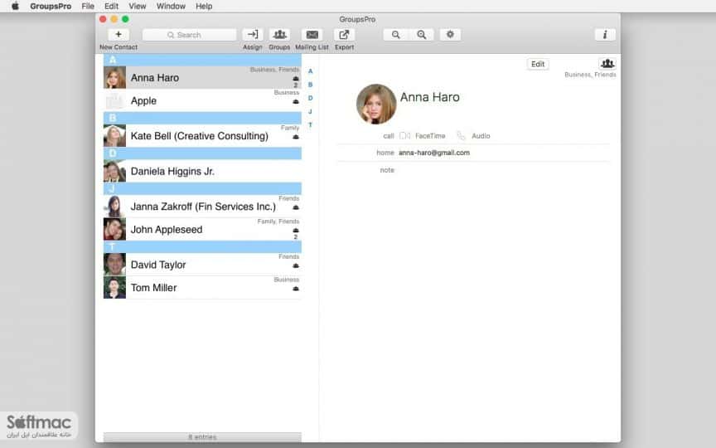Select the Tom Miller contact
The height and width of the screenshot is (448, 716).
tap(202, 288)
